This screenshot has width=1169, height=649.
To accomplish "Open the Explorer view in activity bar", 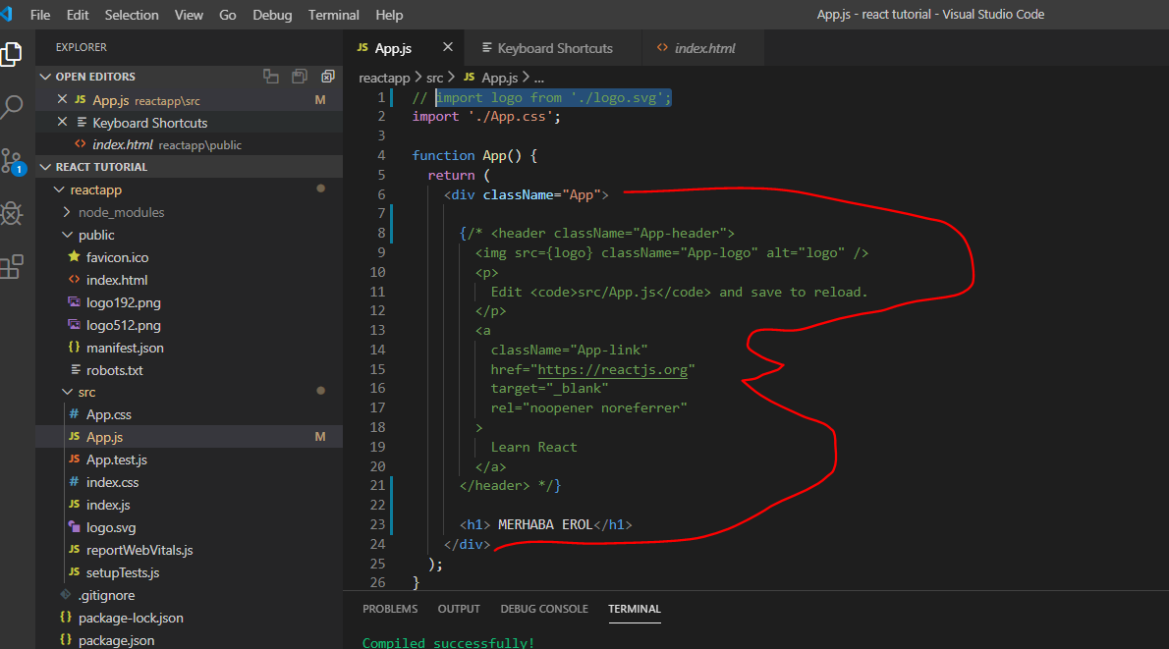I will tap(12, 55).
